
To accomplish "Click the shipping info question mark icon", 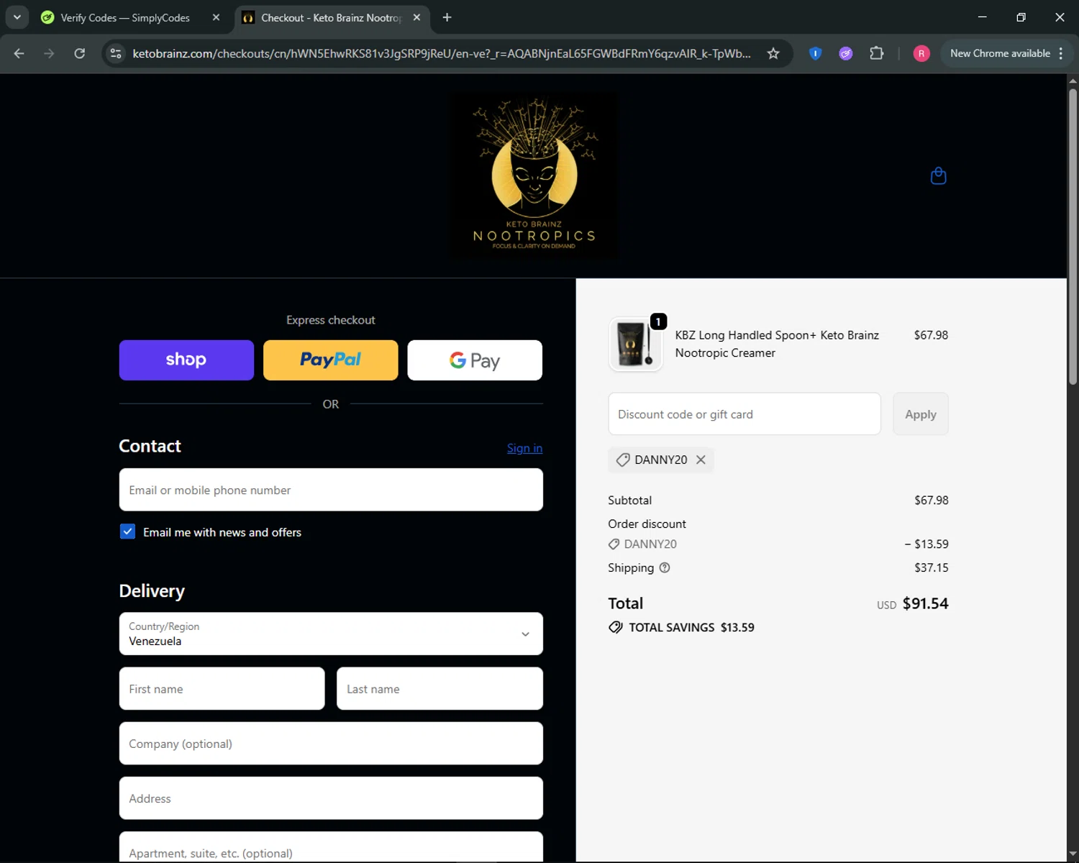I will [x=665, y=567].
